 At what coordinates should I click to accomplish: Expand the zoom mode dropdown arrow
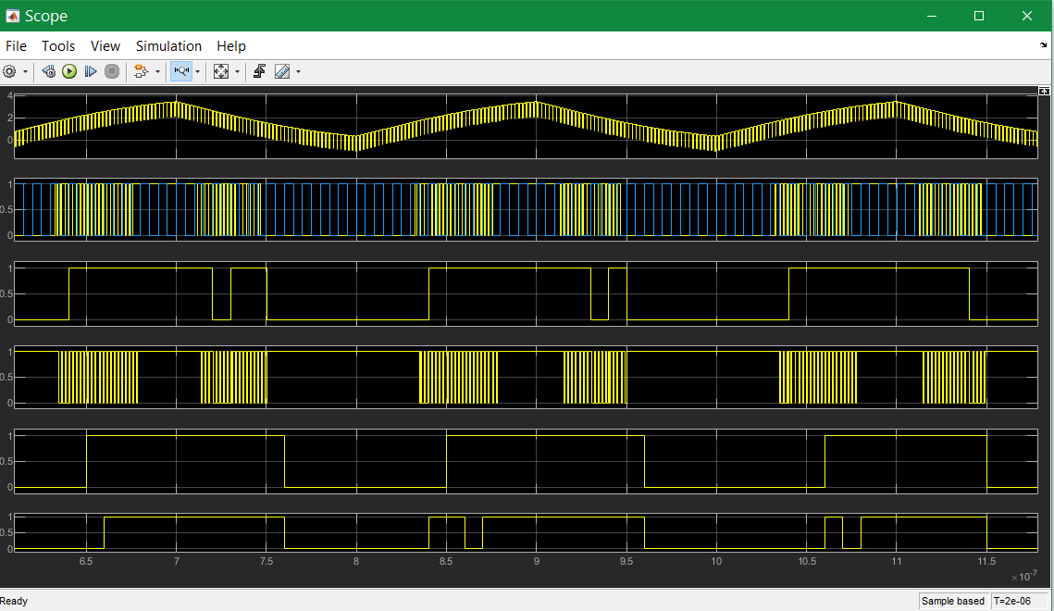pos(197,72)
